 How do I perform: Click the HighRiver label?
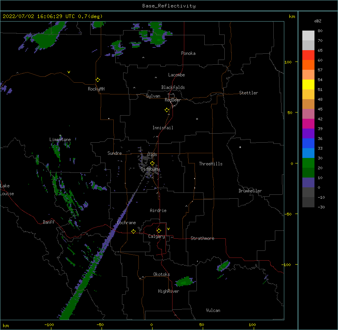(x=169, y=291)
